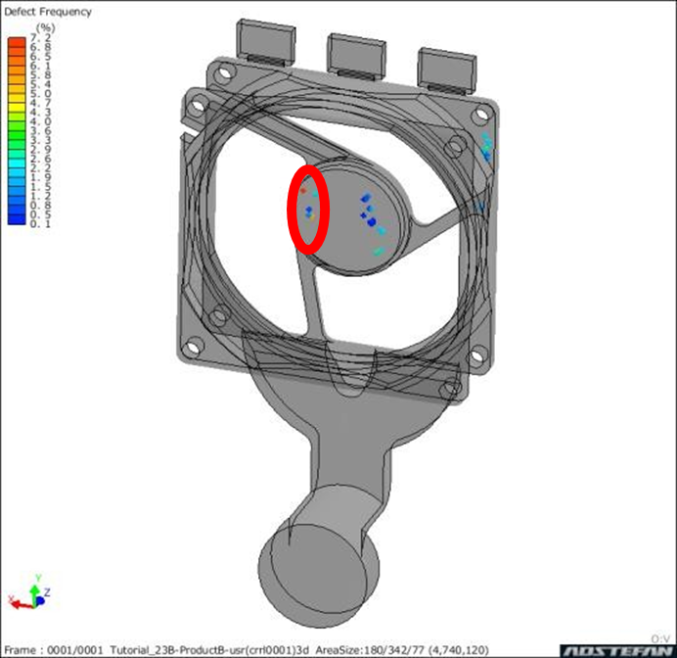The image size is (677, 658).
Task: Click legend value '5. 0'
Action: 40,94
